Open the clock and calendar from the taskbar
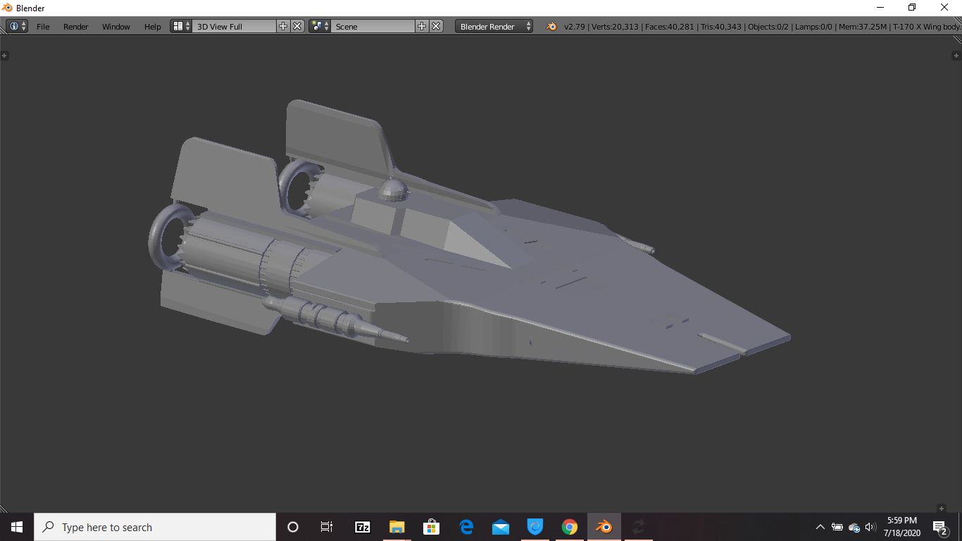The width and height of the screenshot is (962, 541). (902, 526)
